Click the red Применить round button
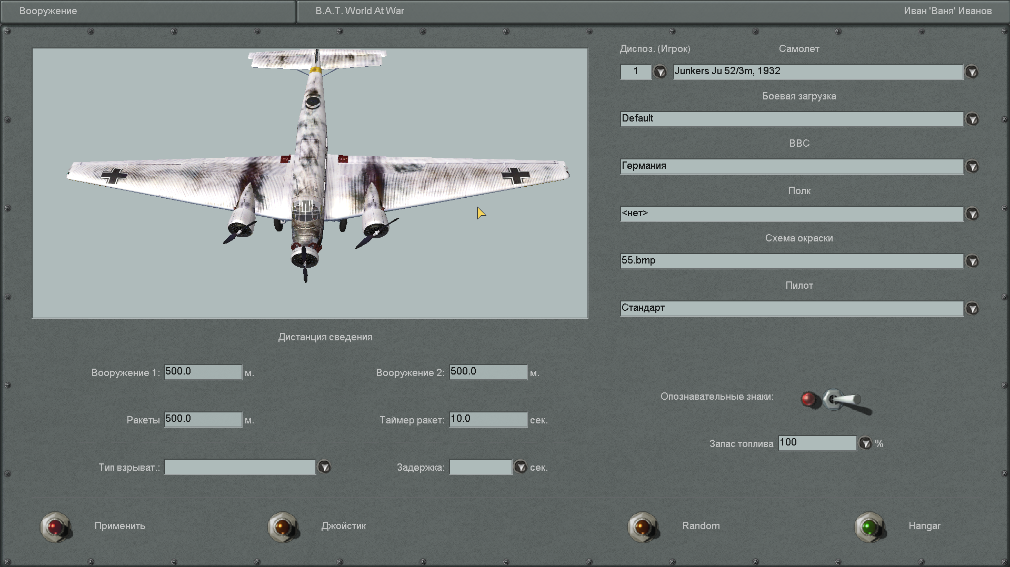This screenshot has width=1010, height=567. coord(55,526)
